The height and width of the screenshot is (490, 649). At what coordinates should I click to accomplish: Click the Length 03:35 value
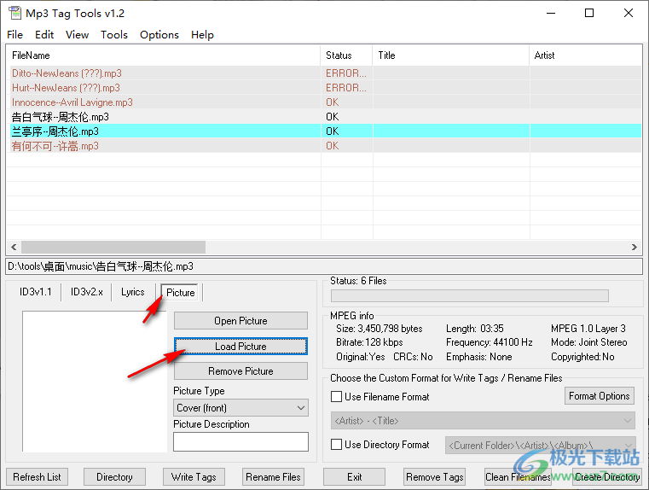[x=475, y=329]
